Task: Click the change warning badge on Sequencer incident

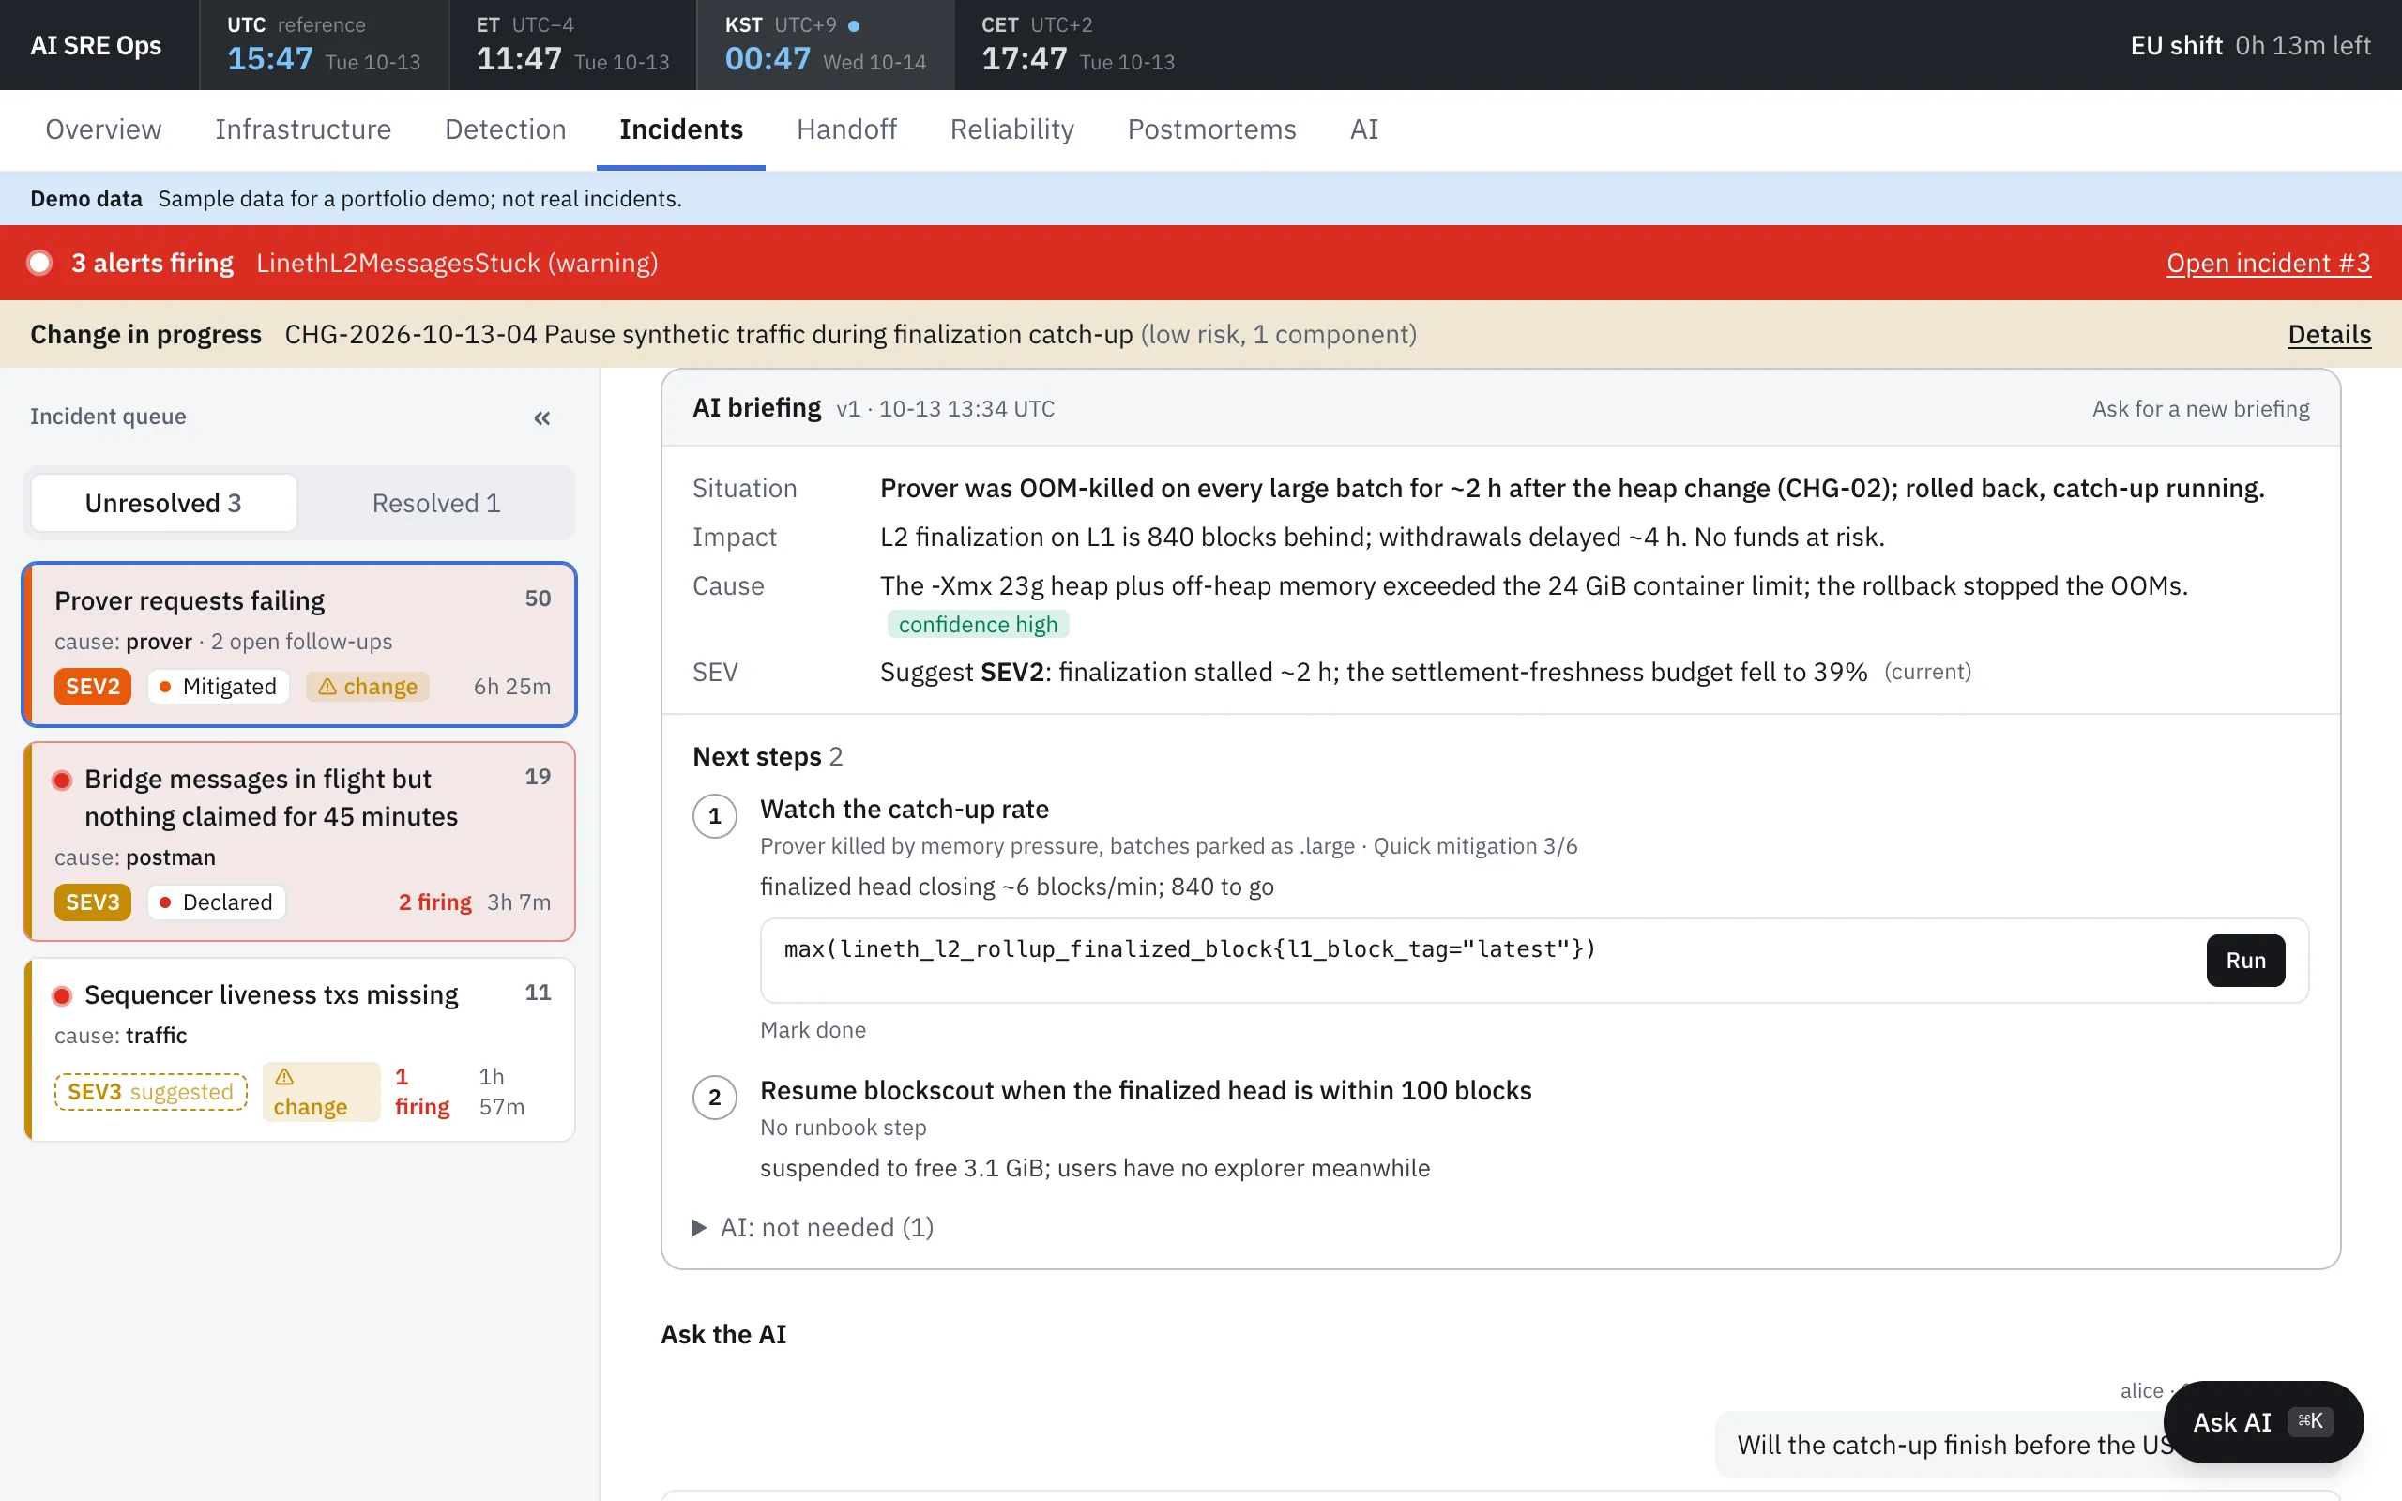Action: [321, 1092]
